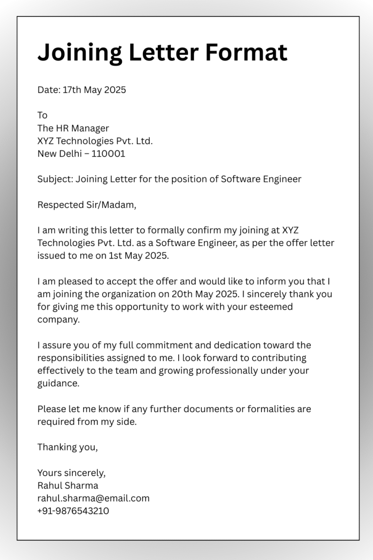This screenshot has width=373, height=560.
Task: Click the "New Delhi – 110001" line
Action: [81, 154]
